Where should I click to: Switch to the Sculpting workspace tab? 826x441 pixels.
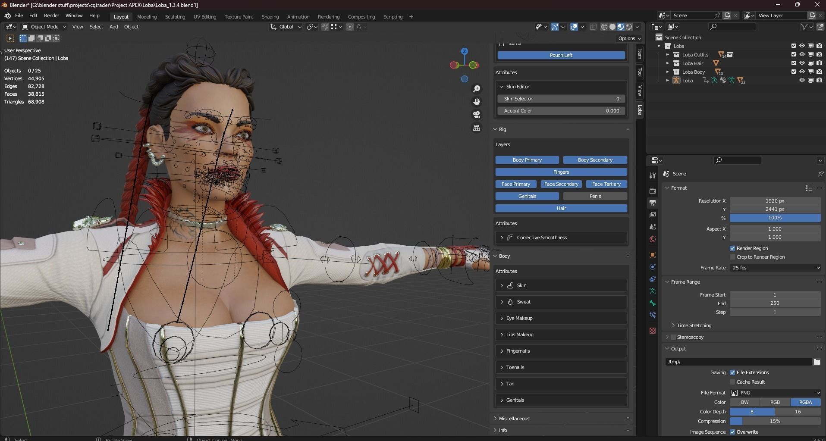click(x=175, y=17)
